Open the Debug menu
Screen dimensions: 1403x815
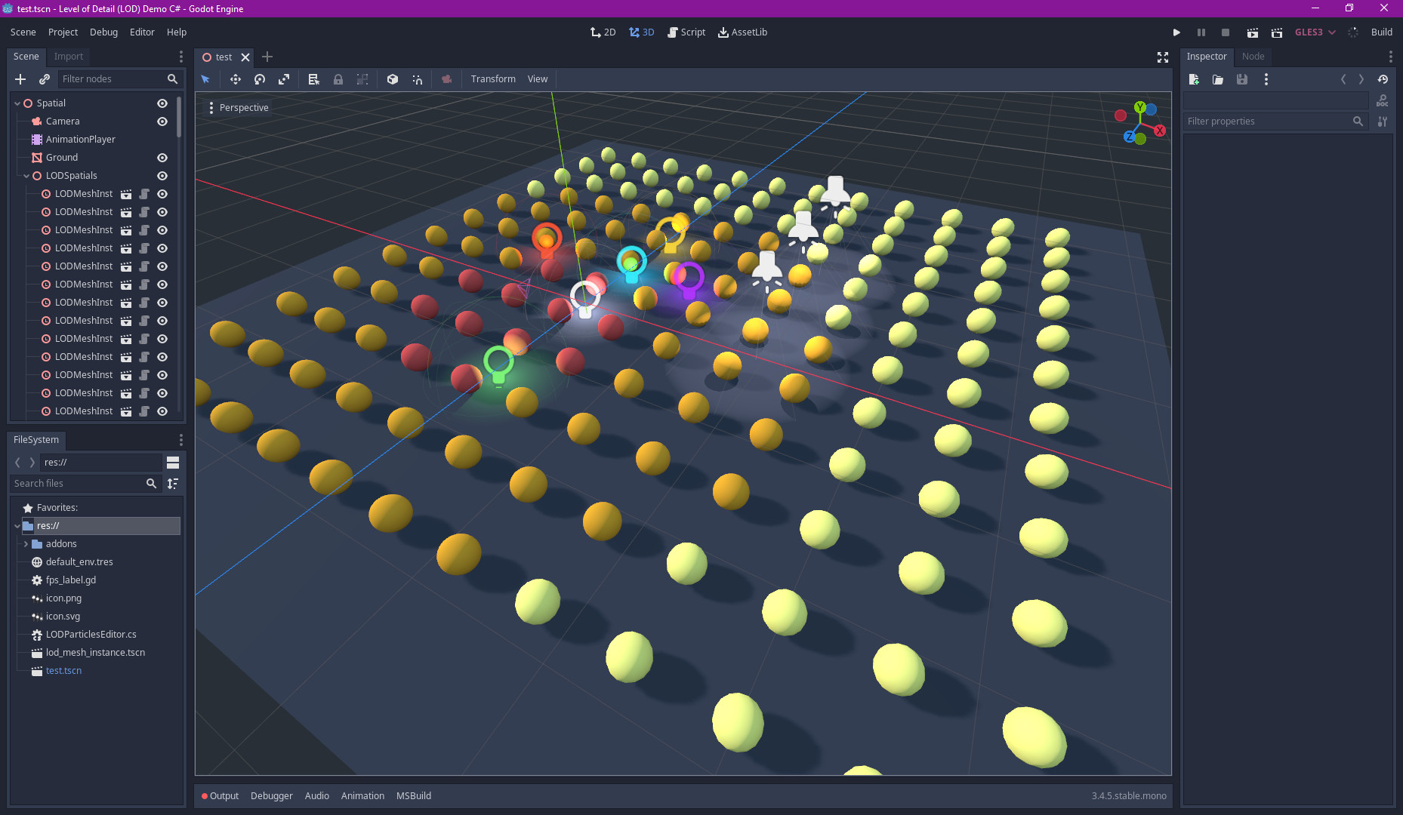pyautogui.click(x=103, y=32)
